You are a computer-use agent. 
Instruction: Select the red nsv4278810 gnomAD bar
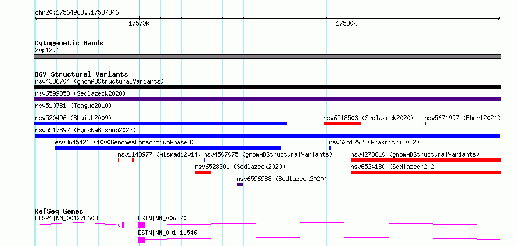426,160
